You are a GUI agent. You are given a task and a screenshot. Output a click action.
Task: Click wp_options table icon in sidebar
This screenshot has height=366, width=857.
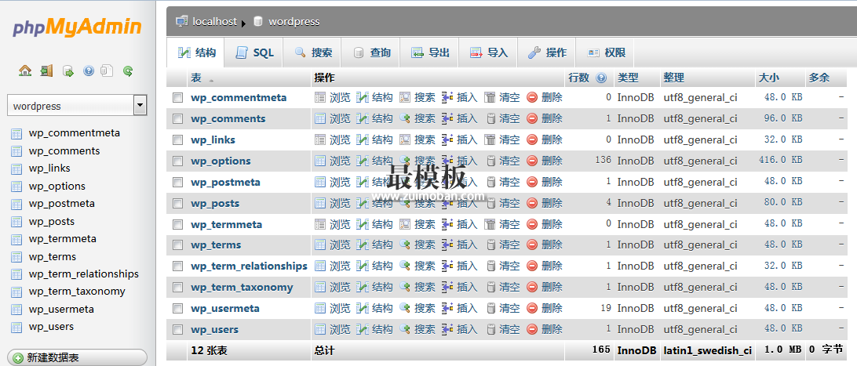pos(16,187)
